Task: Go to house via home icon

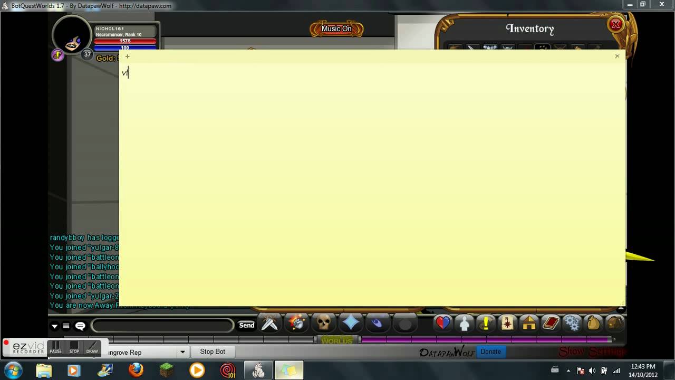Action: pyautogui.click(x=529, y=322)
